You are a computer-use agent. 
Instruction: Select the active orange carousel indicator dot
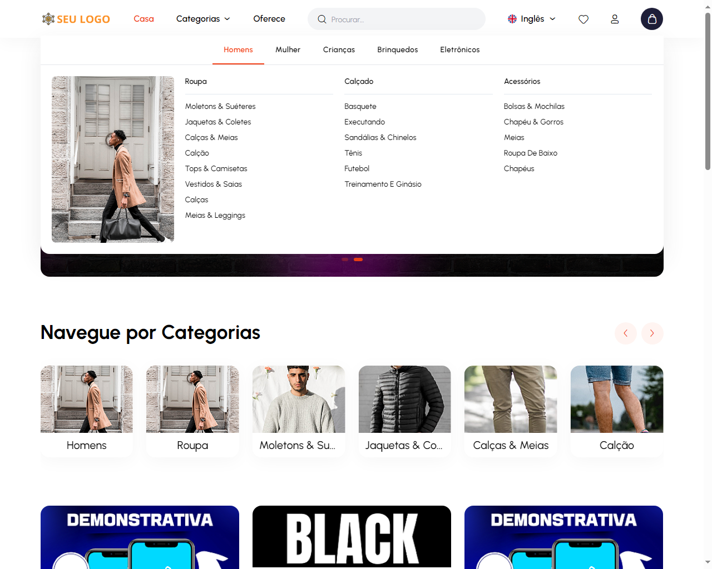[358, 259]
